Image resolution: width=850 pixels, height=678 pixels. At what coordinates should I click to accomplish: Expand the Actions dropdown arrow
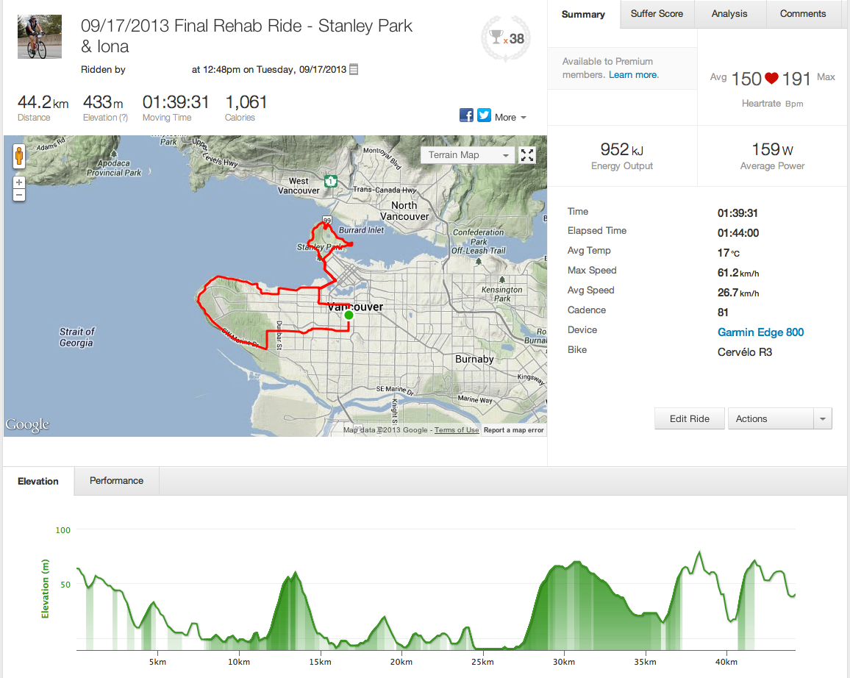click(x=823, y=419)
